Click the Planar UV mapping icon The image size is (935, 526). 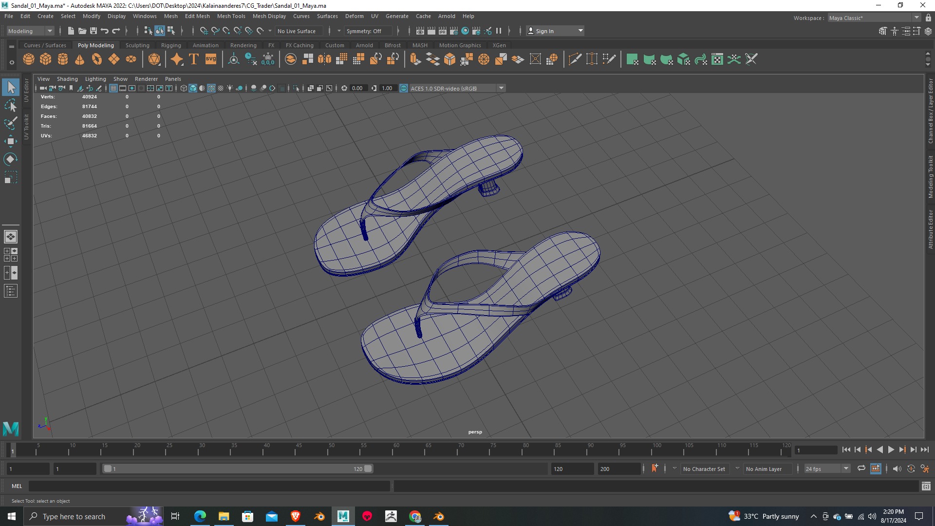coord(633,59)
